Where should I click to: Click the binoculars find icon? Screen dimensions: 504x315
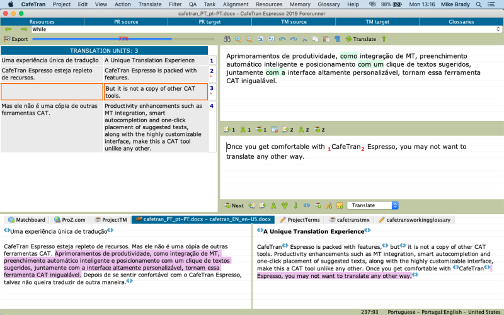pos(227,39)
